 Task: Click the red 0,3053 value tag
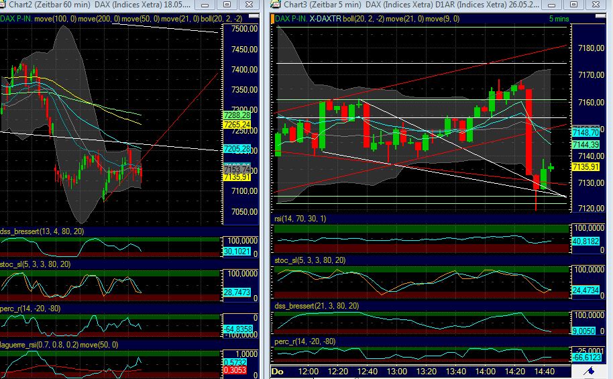(235, 370)
